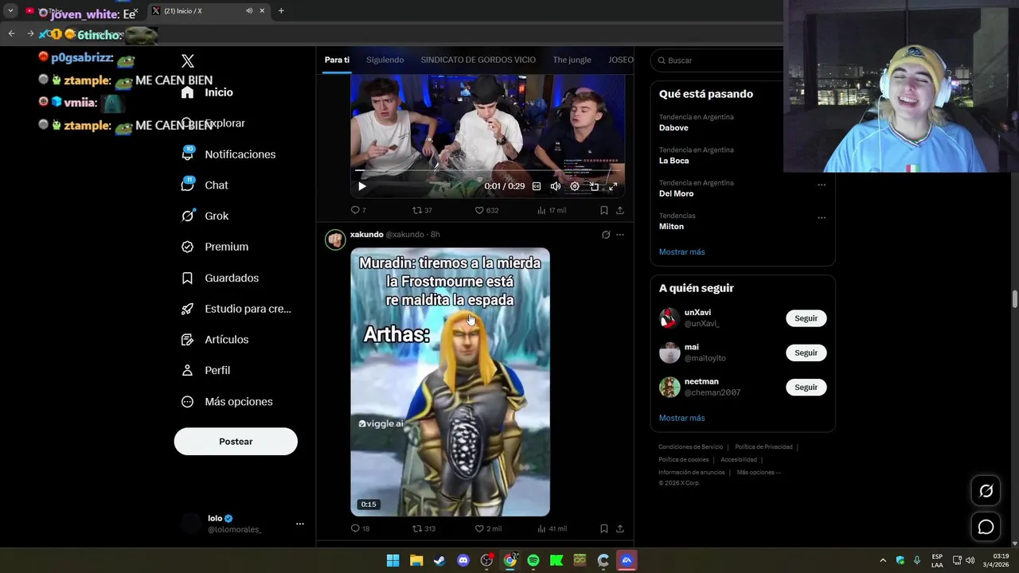
Task: Switch to Para ti tab
Action: click(x=337, y=60)
